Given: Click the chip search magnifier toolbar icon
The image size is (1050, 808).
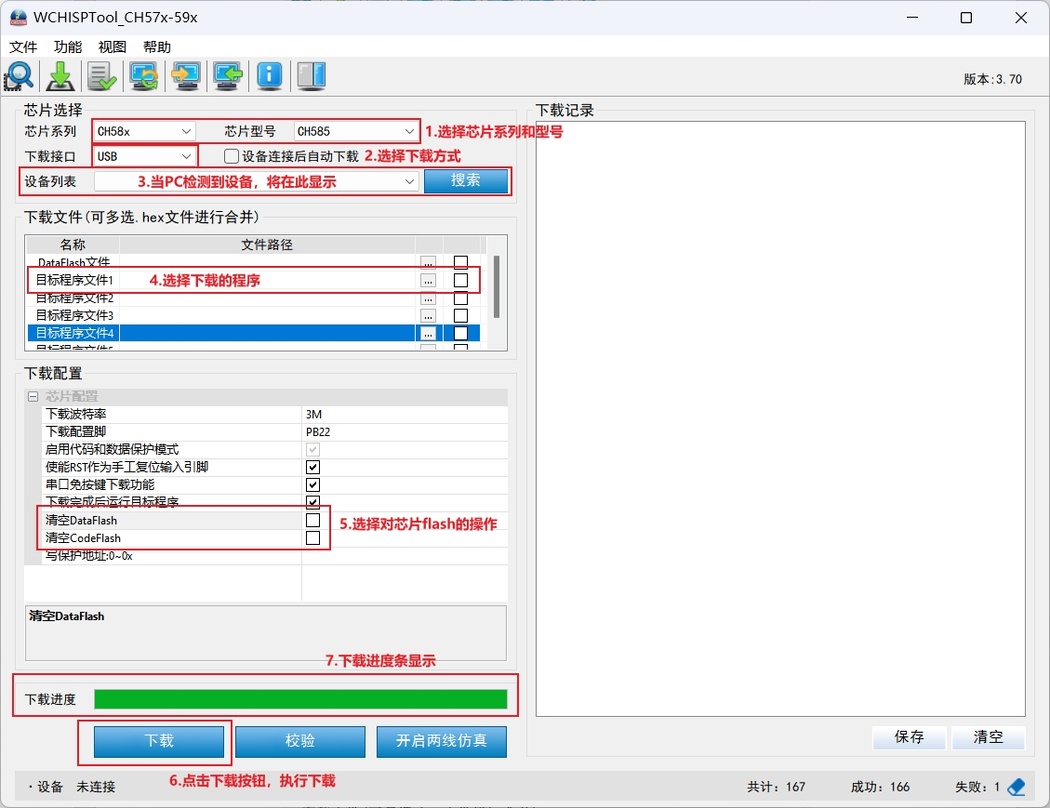Looking at the screenshot, I should click(x=19, y=75).
